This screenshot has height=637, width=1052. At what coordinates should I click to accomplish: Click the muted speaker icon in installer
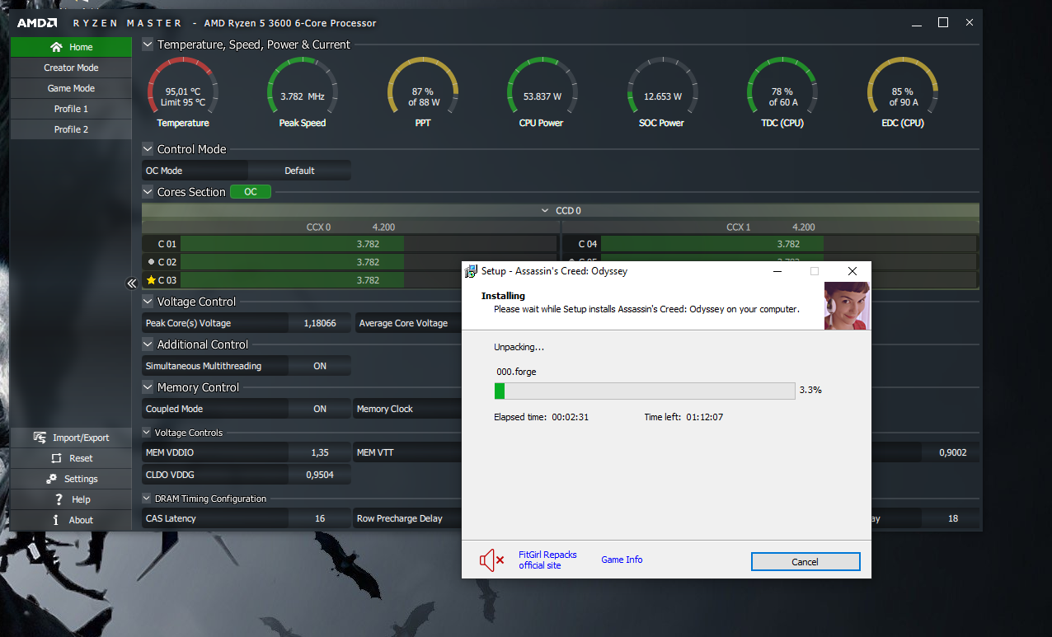[x=491, y=561]
